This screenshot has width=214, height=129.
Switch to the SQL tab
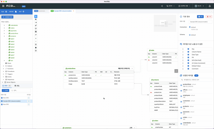(x=17, y=86)
